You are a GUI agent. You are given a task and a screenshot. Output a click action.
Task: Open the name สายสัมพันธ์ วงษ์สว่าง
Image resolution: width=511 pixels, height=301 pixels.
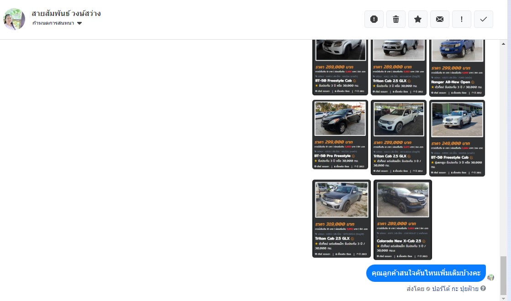click(66, 13)
